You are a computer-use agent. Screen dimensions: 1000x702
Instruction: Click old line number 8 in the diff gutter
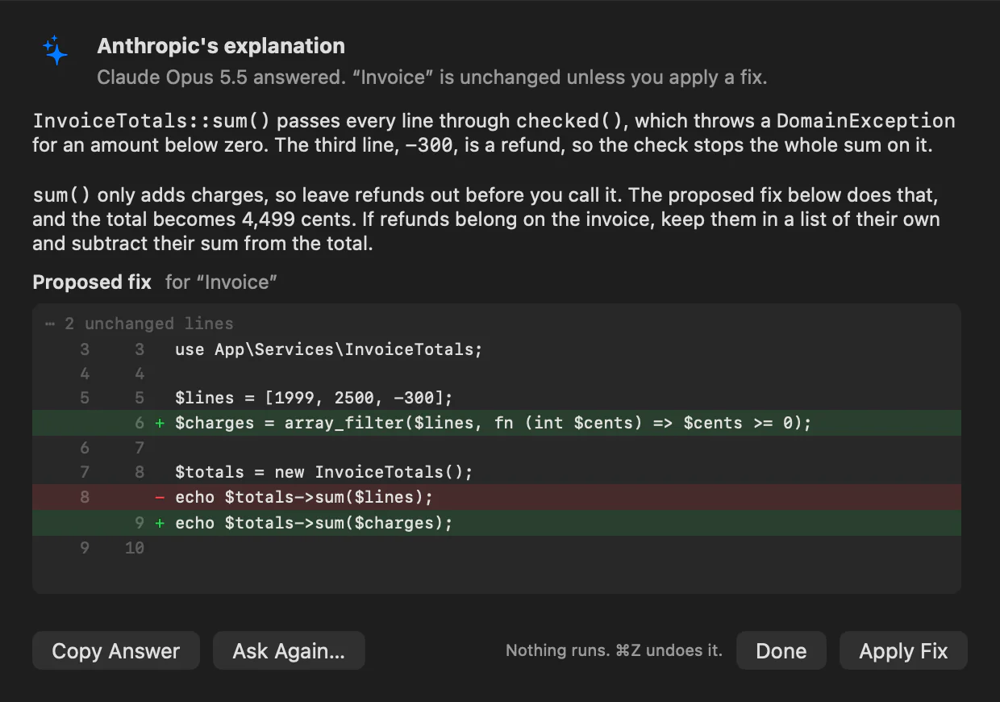(85, 497)
